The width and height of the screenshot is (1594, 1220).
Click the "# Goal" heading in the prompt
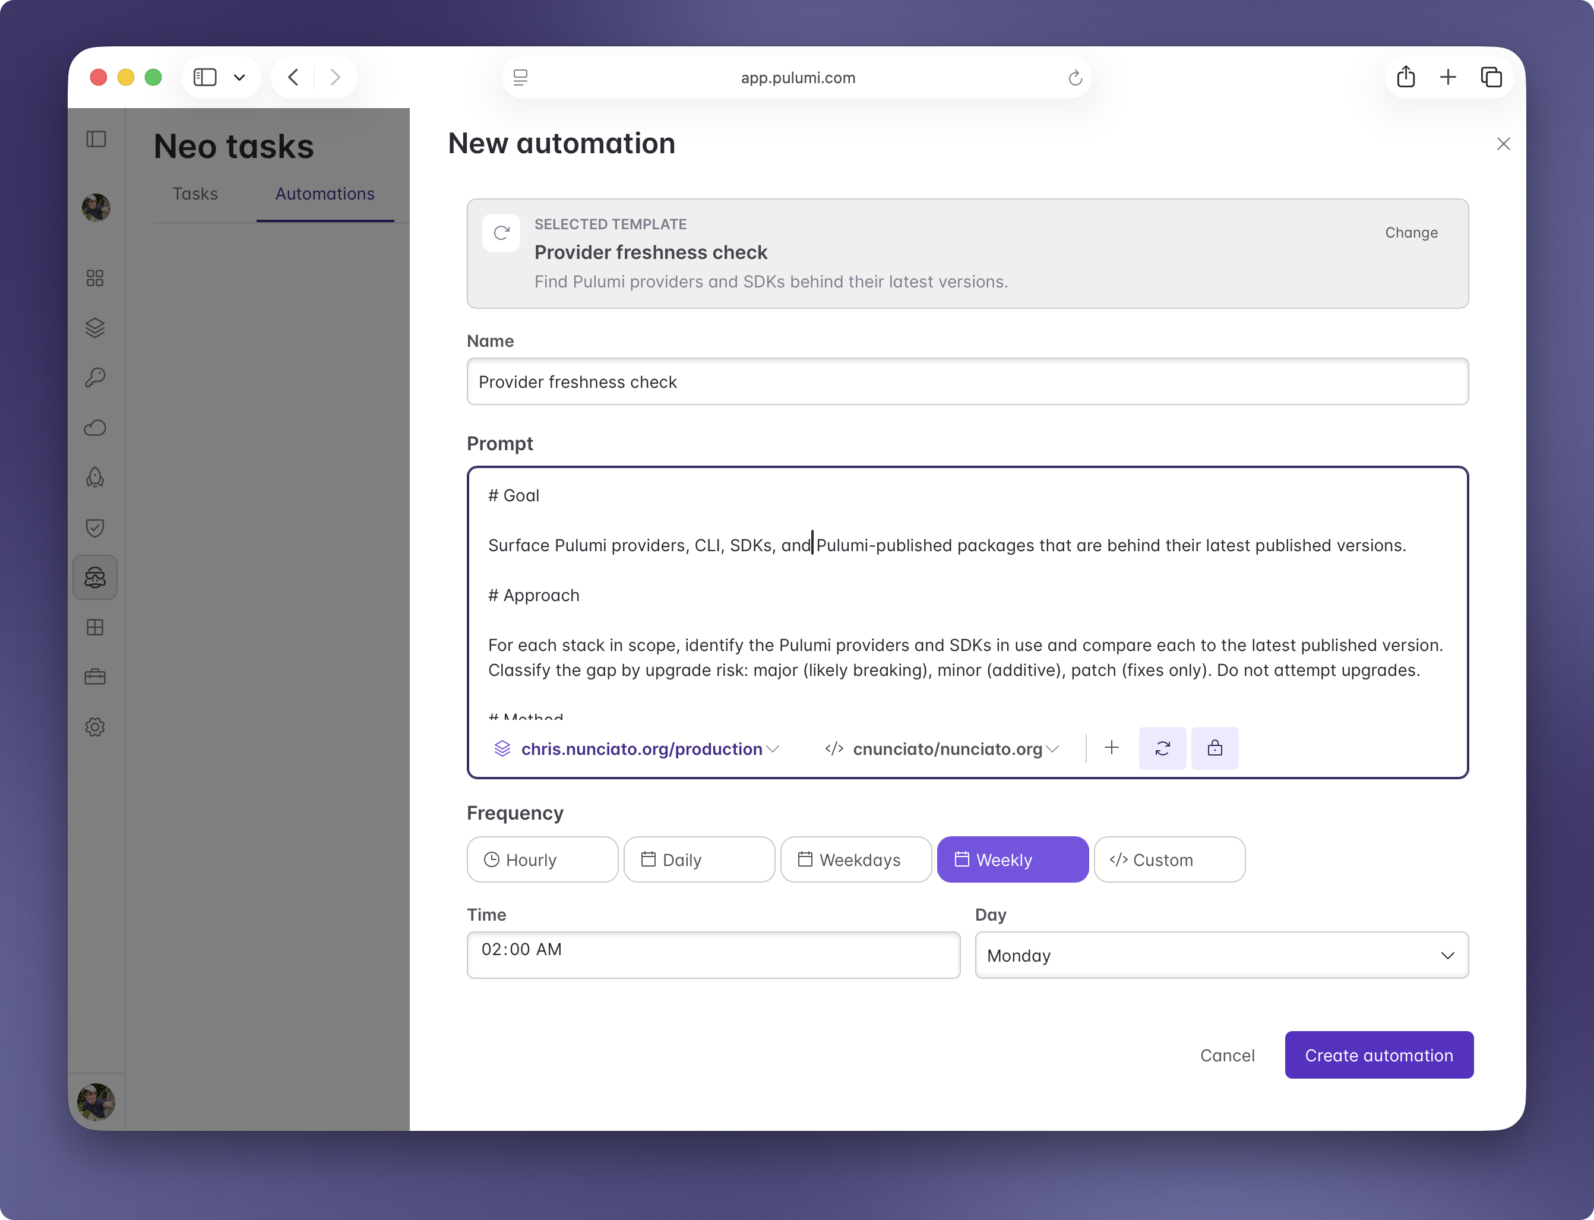pyautogui.click(x=514, y=495)
